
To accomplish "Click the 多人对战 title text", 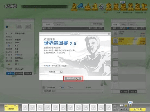I will click(10, 6).
